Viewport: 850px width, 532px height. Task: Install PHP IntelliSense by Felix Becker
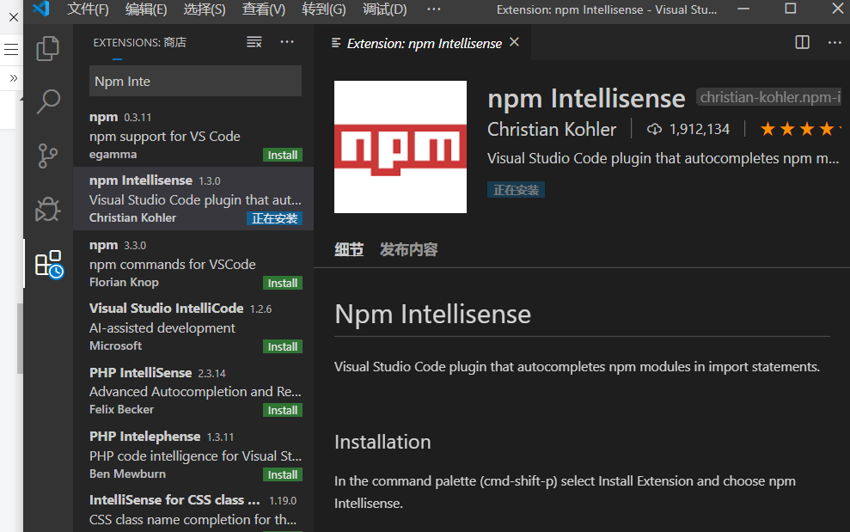[x=283, y=411]
